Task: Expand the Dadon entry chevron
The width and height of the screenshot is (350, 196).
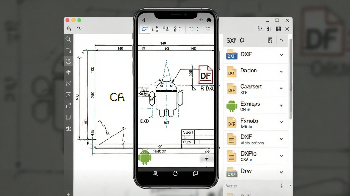Action: [x=281, y=71]
